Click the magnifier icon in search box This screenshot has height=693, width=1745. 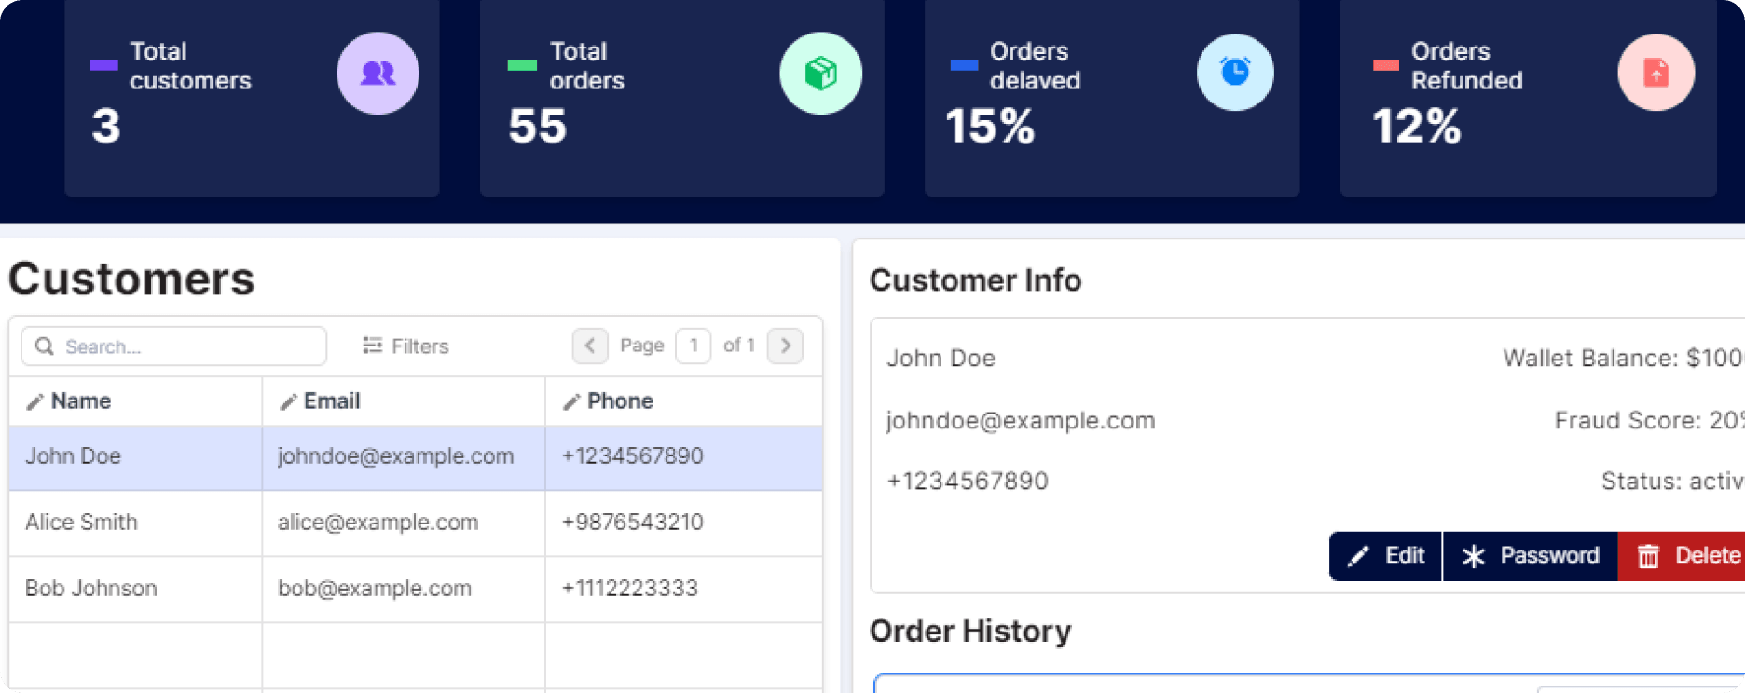coord(44,346)
